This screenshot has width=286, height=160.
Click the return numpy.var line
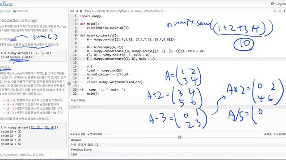pos(115,82)
